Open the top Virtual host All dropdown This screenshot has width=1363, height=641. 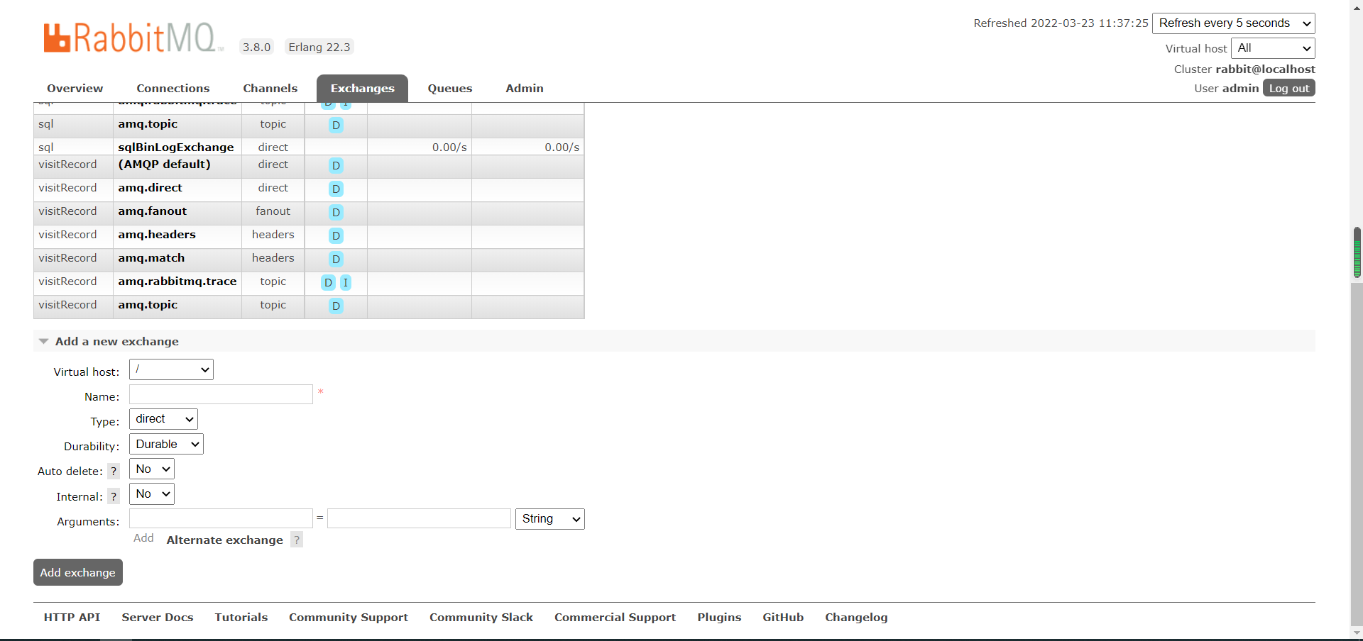[x=1273, y=48]
